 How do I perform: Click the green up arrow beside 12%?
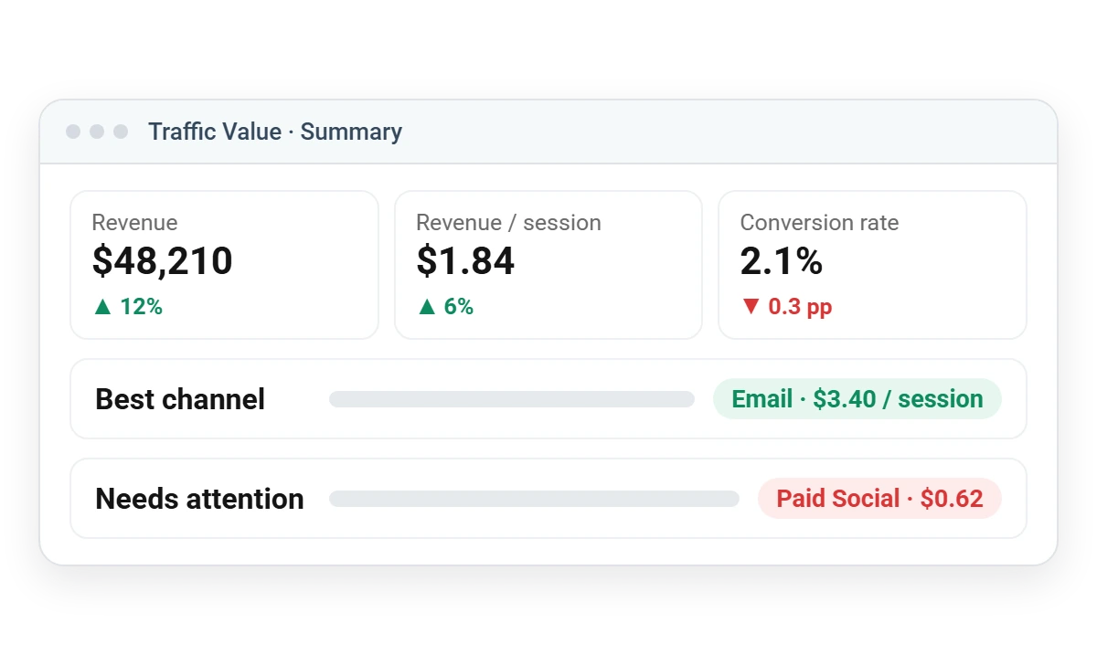pos(102,307)
